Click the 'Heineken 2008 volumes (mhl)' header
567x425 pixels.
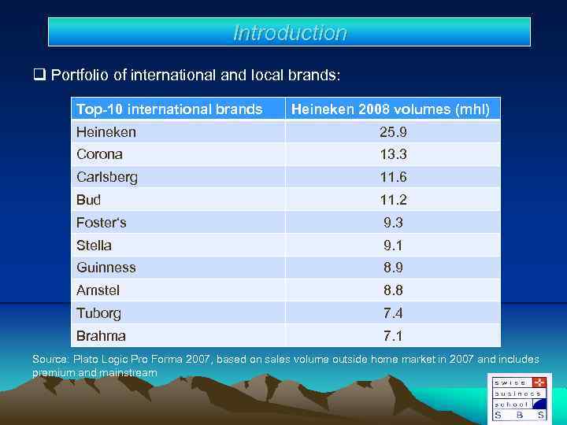393,109
